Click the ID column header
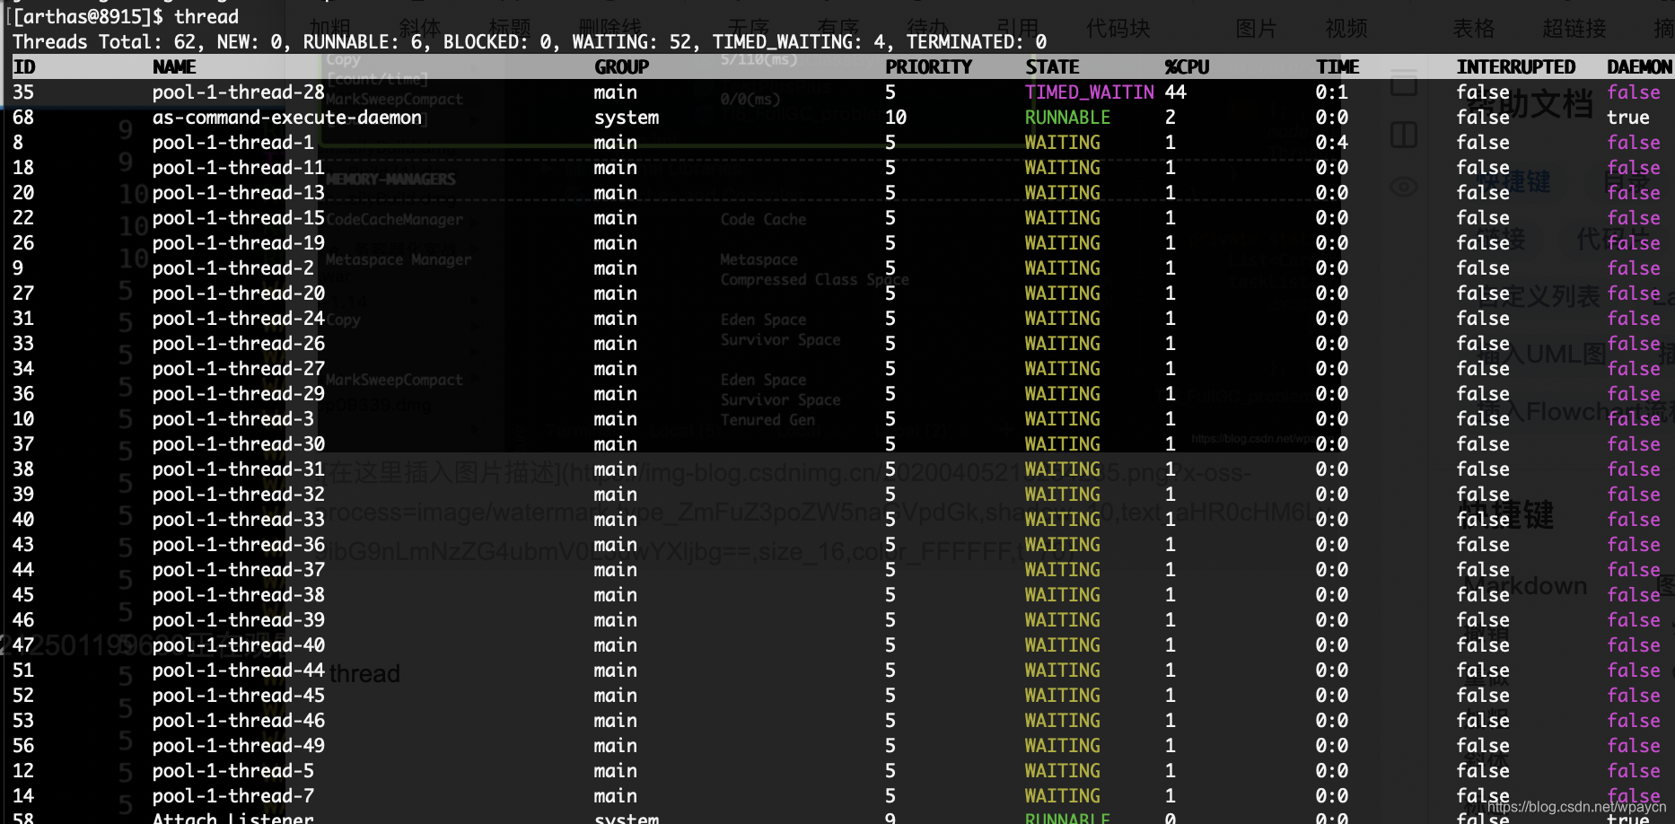Screen dimensions: 1675x824 (x=23, y=67)
